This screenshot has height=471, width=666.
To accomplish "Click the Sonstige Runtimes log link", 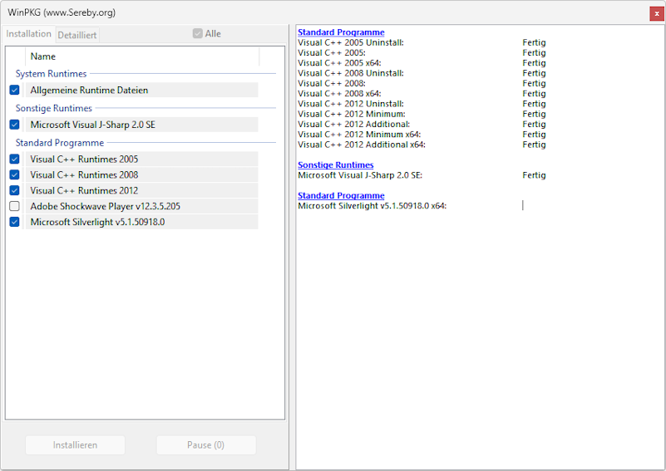I will coord(335,165).
